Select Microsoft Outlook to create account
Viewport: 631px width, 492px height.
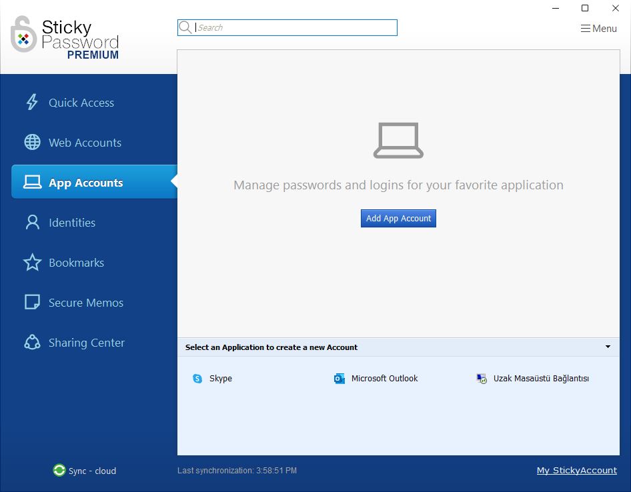tap(384, 379)
